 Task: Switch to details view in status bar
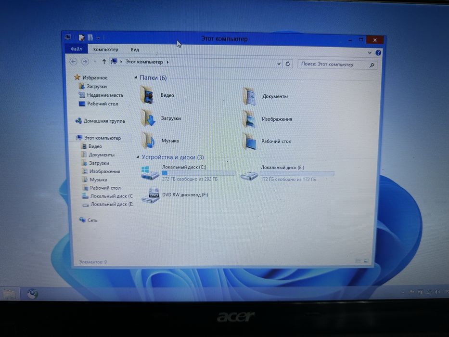tap(358, 260)
